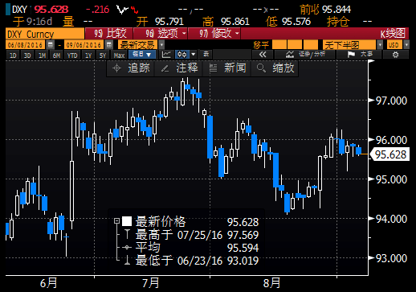416x292 pixels.
Task: Collapse the 最新价格 legend tree
Action: coord(116,221)
